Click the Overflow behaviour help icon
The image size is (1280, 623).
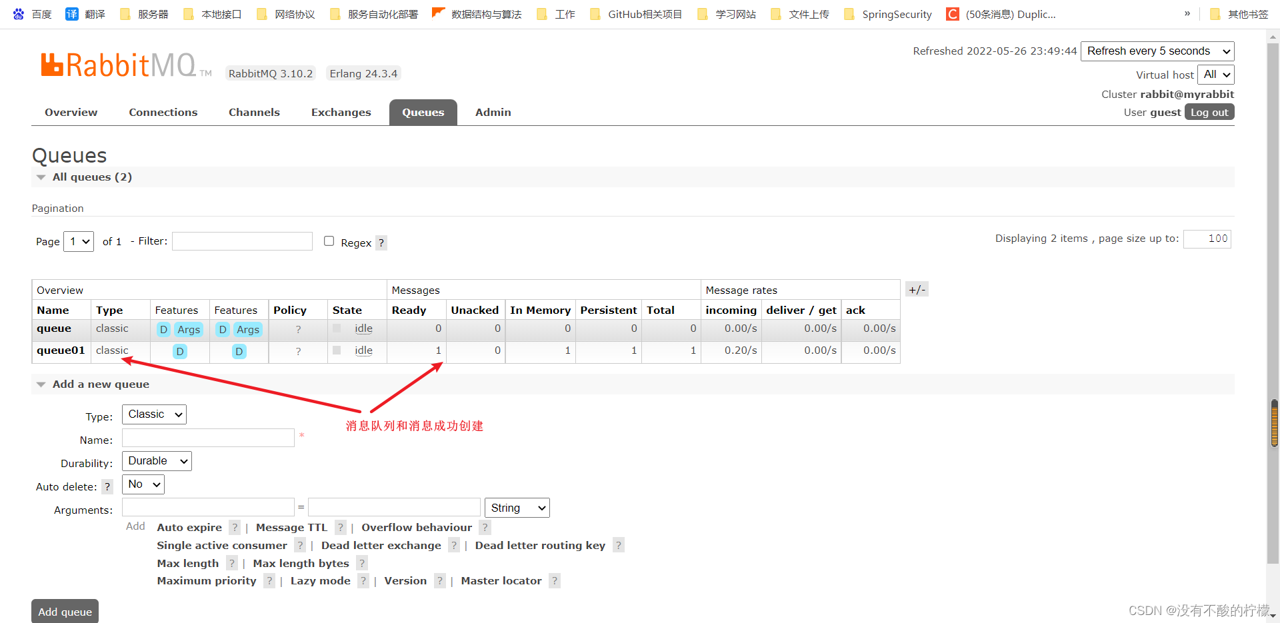(x=485, y=528)
